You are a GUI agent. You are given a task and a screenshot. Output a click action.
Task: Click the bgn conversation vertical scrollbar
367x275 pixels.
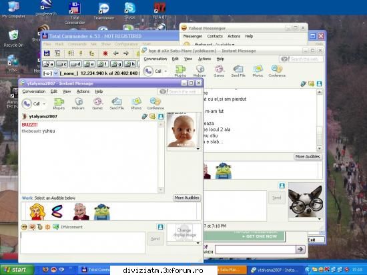coord(320,120)
